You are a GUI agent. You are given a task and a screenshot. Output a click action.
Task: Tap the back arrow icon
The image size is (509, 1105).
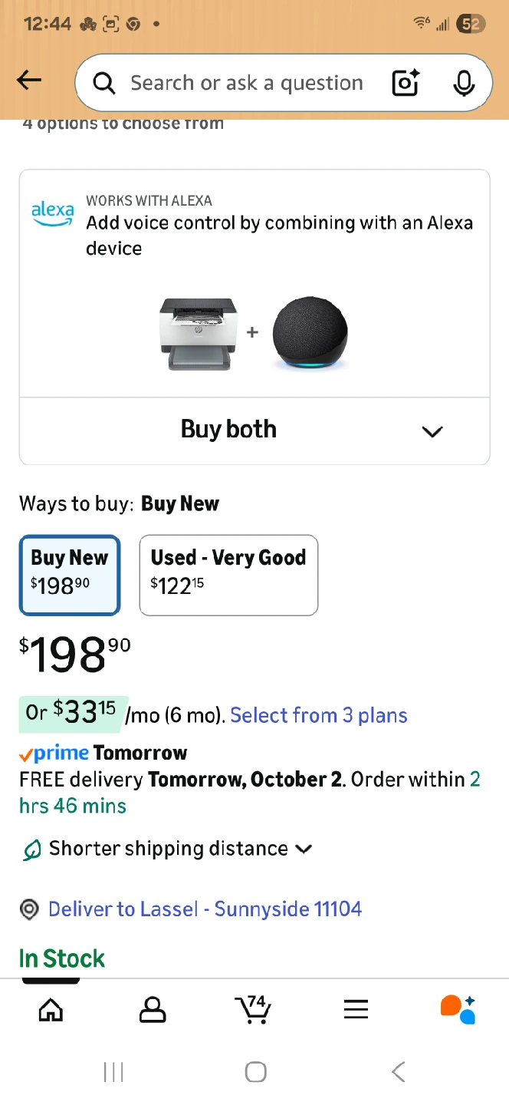pos(29,81)
